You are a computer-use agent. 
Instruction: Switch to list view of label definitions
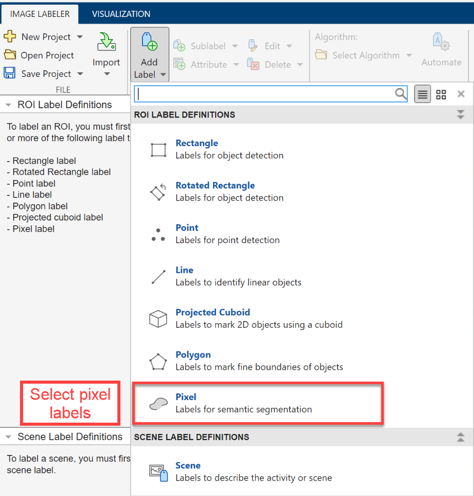tap(422, 94)
